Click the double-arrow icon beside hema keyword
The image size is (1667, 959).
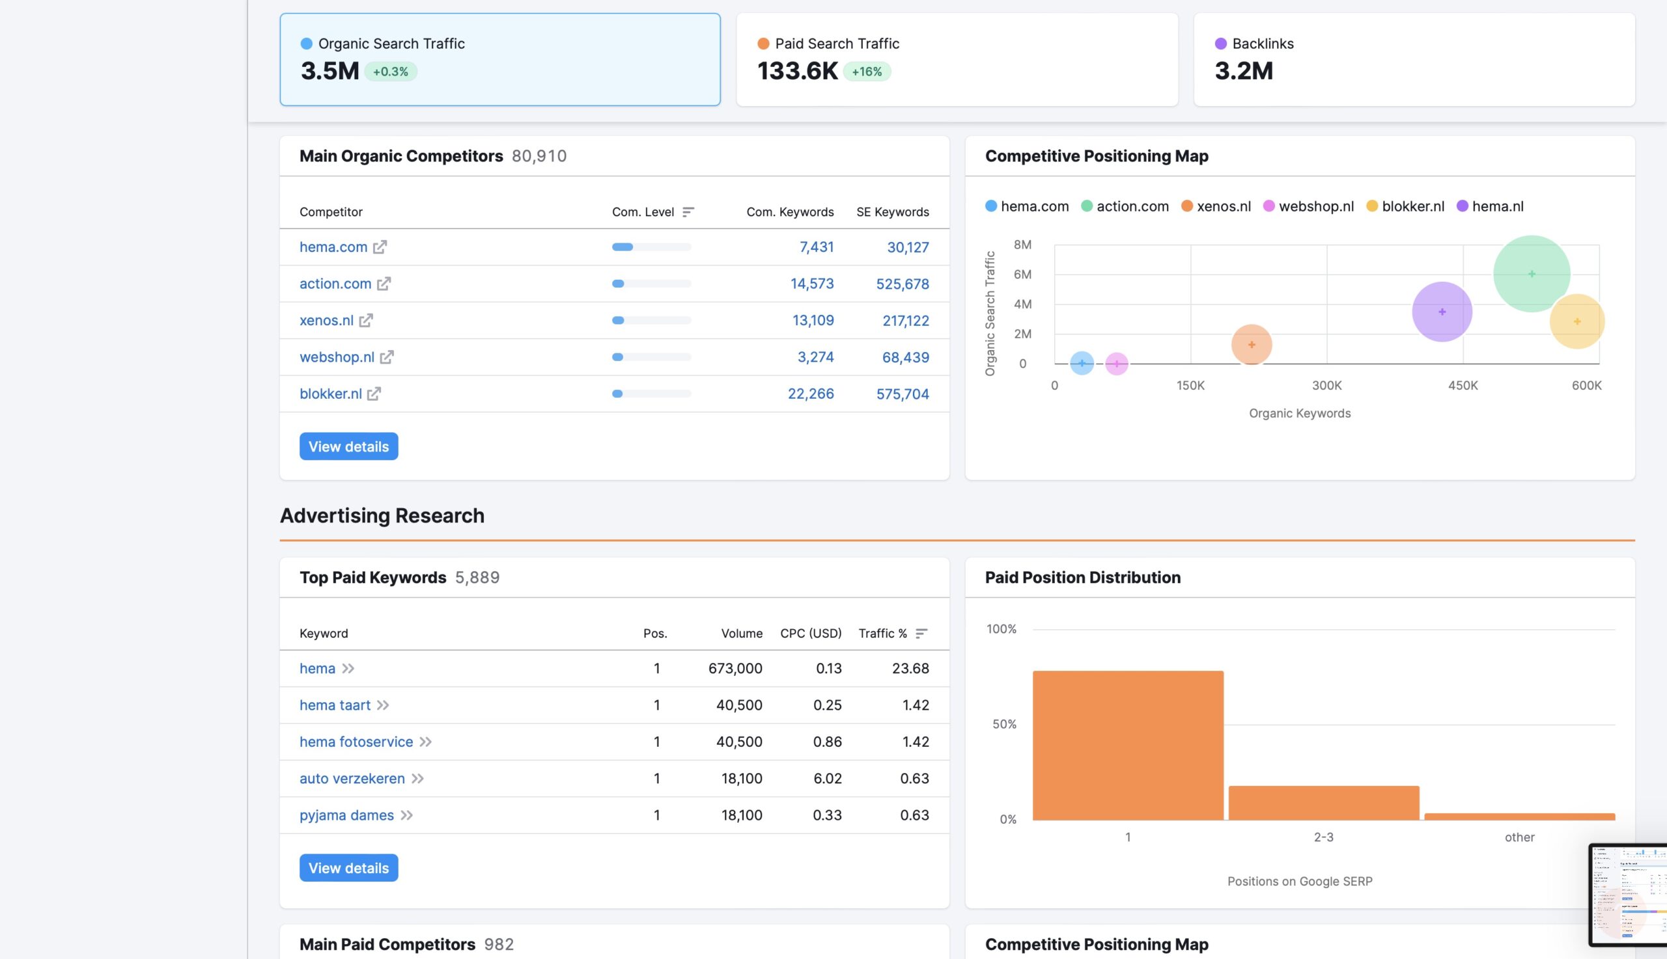[x=348, y=669]
